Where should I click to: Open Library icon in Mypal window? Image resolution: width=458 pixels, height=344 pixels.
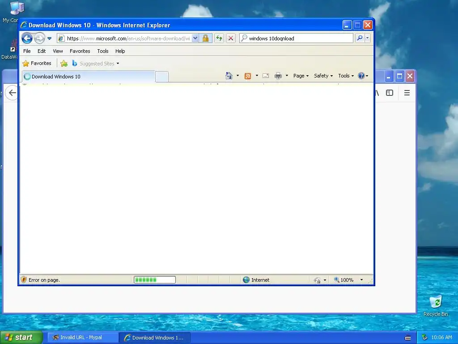(x=377, y=93)
